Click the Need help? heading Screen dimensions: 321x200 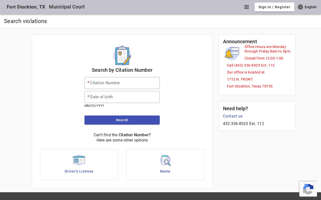click(x=235, y=108)
